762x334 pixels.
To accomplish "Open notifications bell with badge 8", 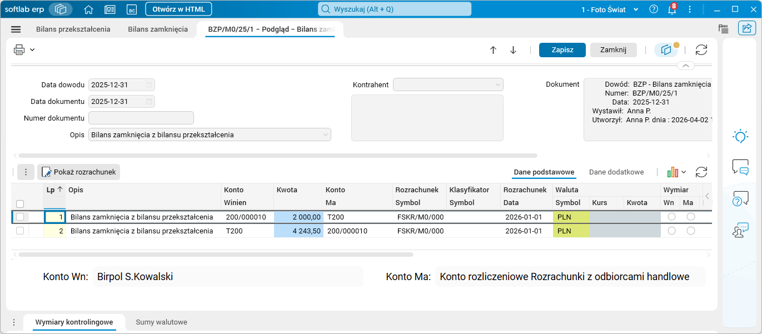I will click(x=672, y=9).
